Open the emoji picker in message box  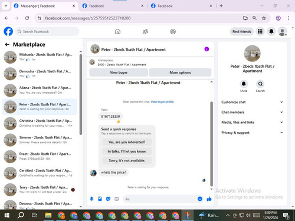200,199
